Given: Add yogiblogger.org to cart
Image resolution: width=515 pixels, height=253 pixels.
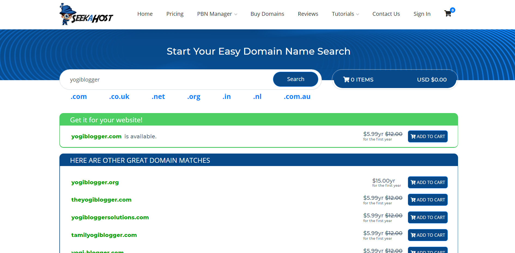Looking at the screenshot, I should coord(428,182).
